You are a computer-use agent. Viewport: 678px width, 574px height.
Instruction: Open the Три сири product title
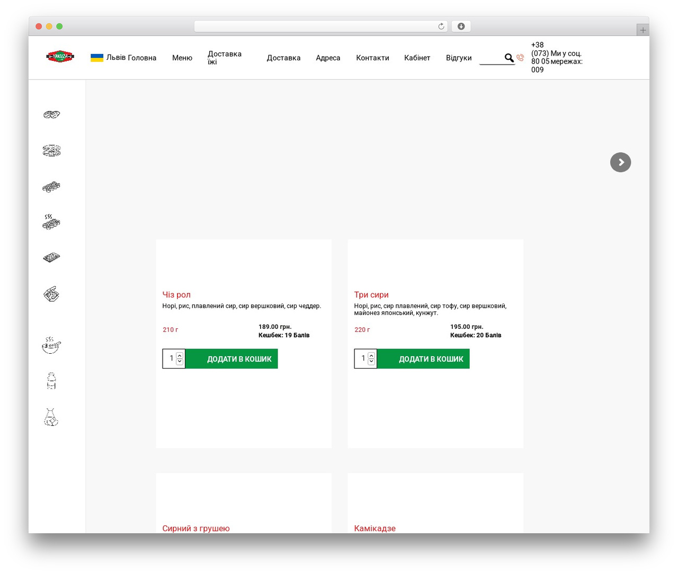click(x=371, y=294)
